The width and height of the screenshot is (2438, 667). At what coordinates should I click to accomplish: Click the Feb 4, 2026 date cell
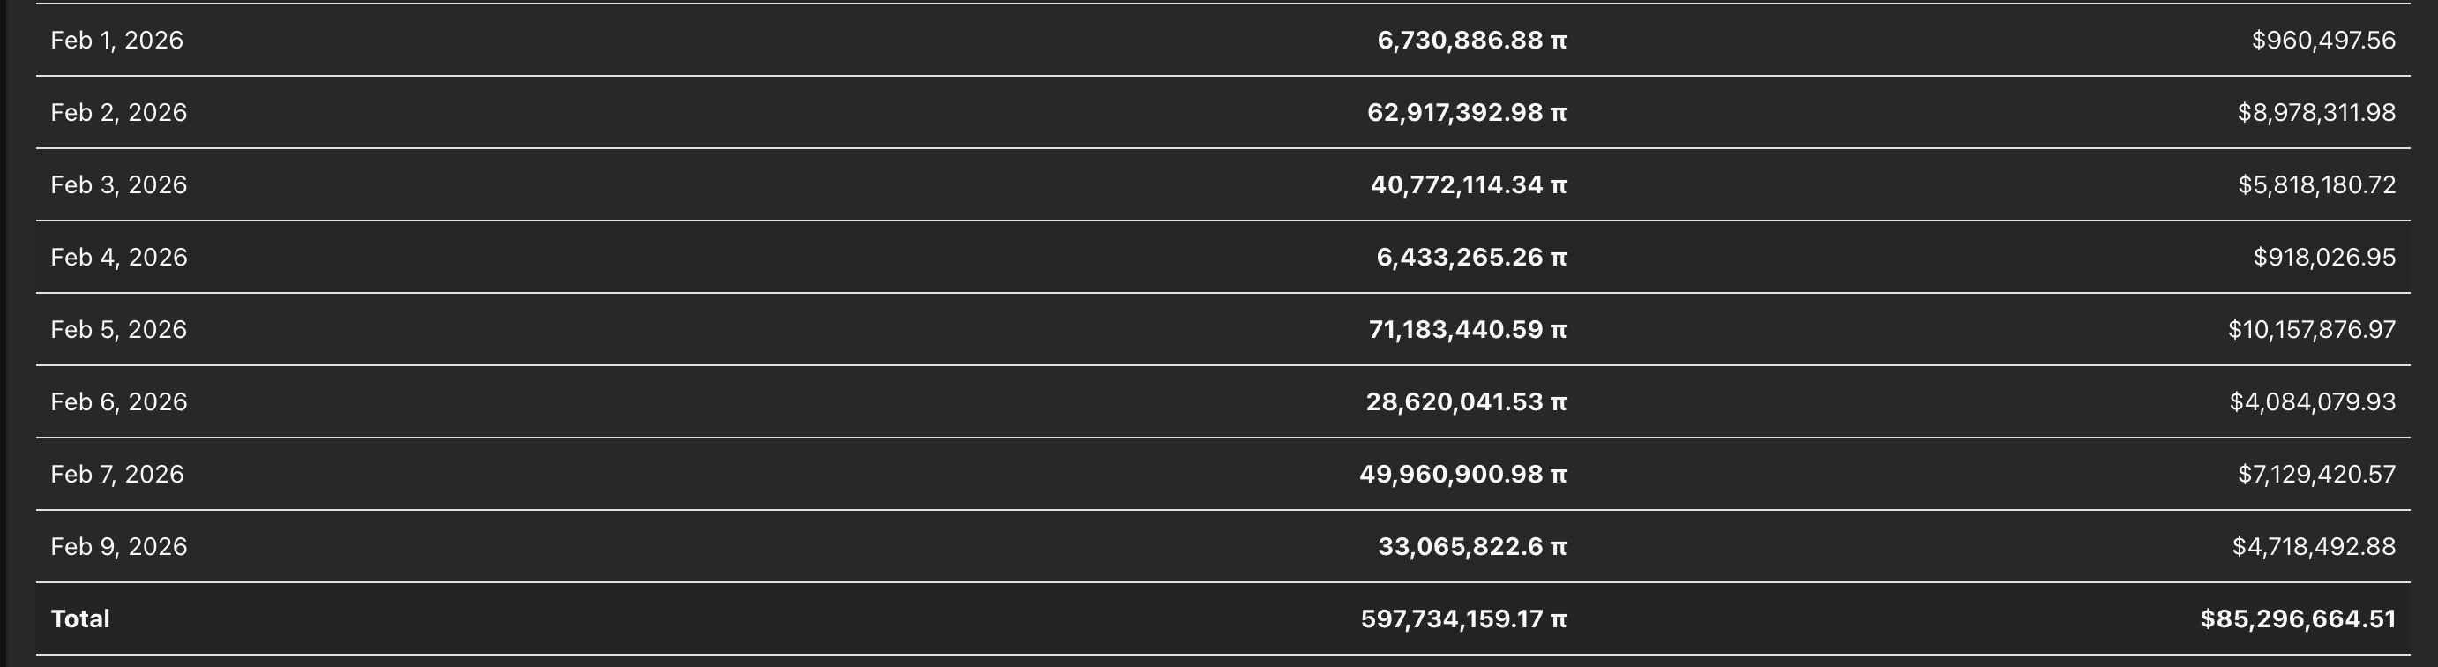pos(118,258)
